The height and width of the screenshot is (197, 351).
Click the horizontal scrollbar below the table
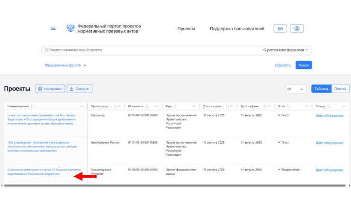point(175,186)
